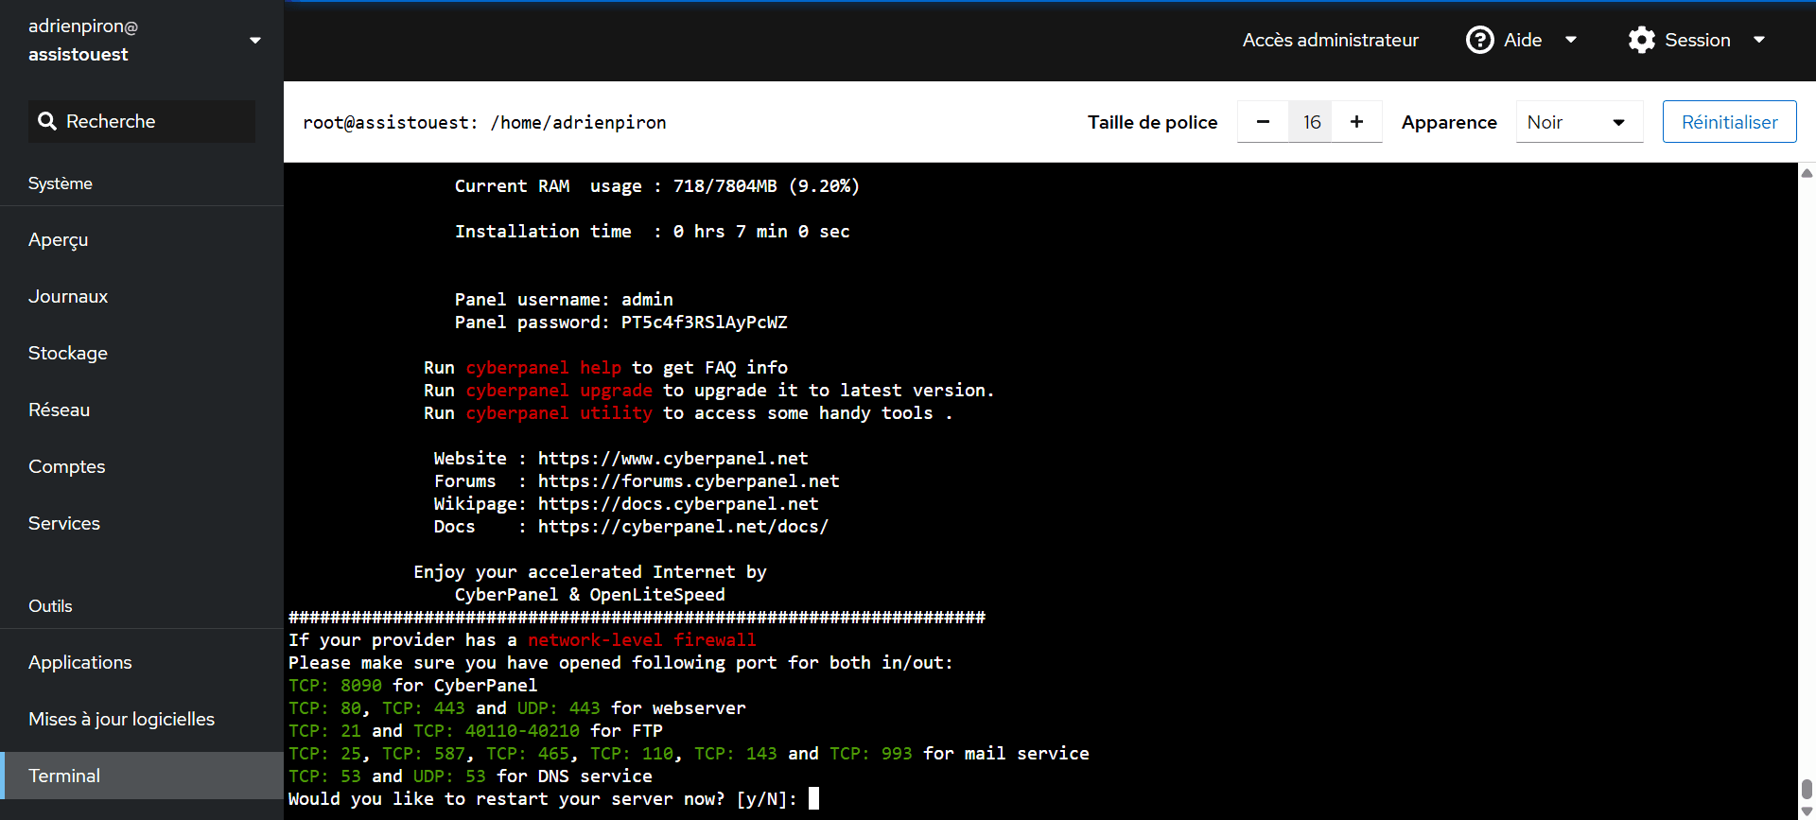Click Panel password value PT5c4f3RSlAyPcWZ

click(704, 323)
